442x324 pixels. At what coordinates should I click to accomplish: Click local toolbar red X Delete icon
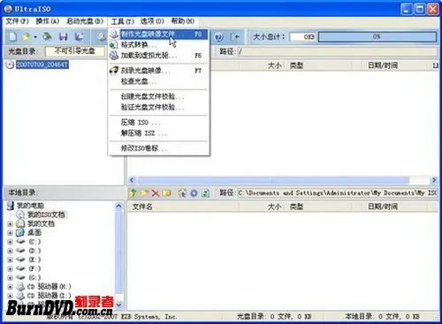[x=156, y=193]
